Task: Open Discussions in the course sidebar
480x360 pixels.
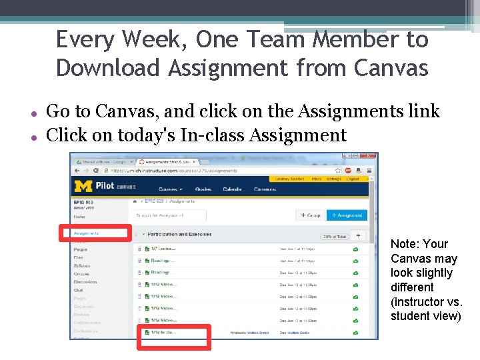Action: point(85,282)
